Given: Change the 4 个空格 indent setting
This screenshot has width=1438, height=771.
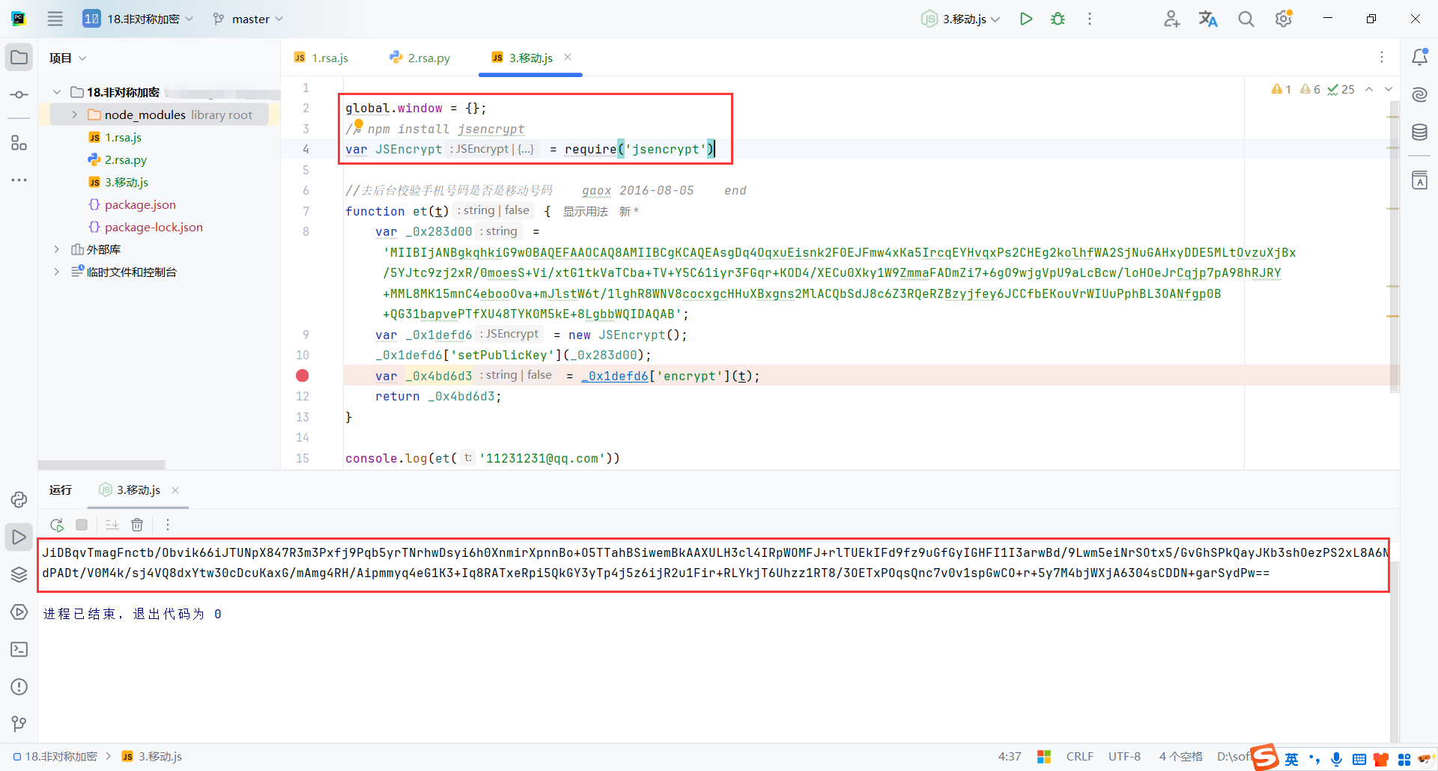Looking at the screenshot, I should (1180, 757).
